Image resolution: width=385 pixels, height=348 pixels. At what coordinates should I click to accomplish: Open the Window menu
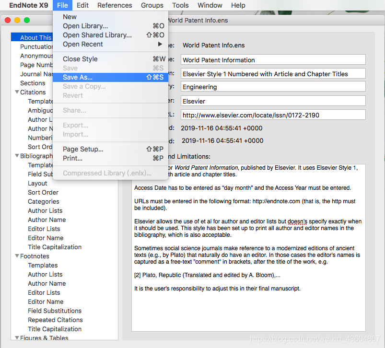210,5
